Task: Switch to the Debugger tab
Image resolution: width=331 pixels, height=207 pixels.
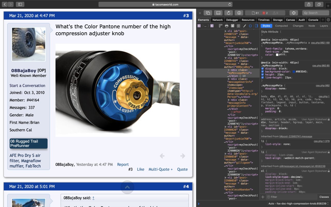Action: coord(232,20)
